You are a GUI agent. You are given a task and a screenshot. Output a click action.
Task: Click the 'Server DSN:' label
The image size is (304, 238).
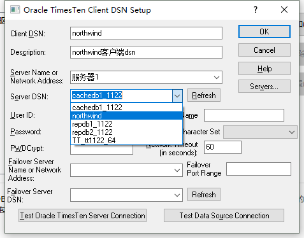tap(29, 97)
